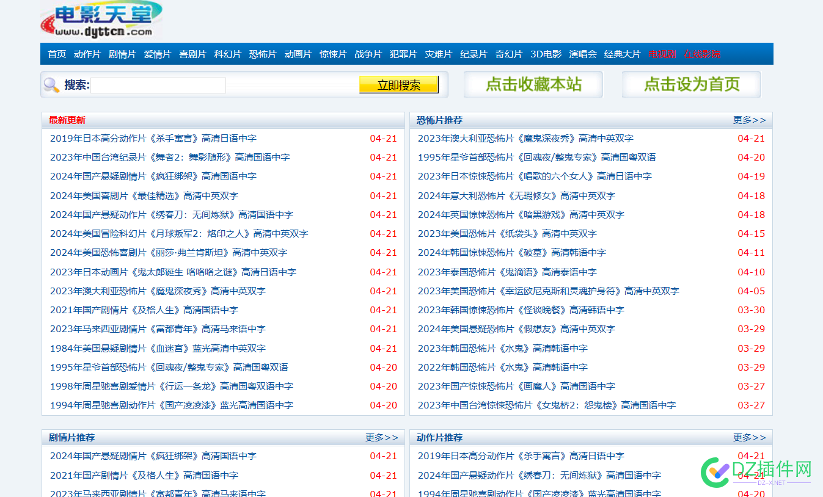Select 惊悚片 in navigation
This screenshot has height=497, width=823.
tap(333, 54)
